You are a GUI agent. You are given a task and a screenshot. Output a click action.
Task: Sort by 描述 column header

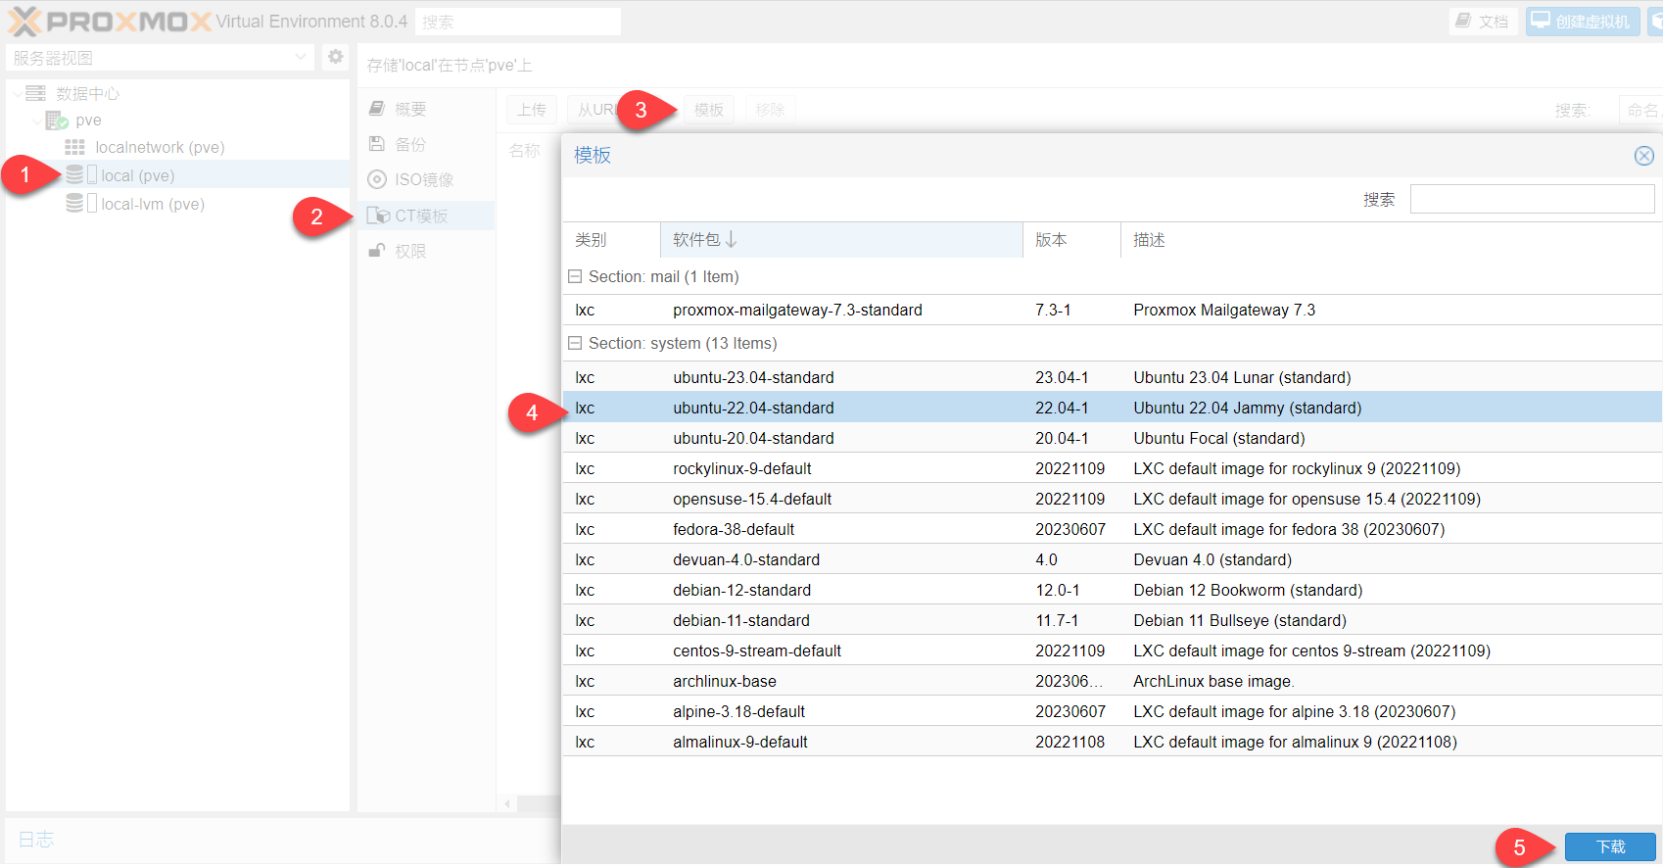(1391, 240)
